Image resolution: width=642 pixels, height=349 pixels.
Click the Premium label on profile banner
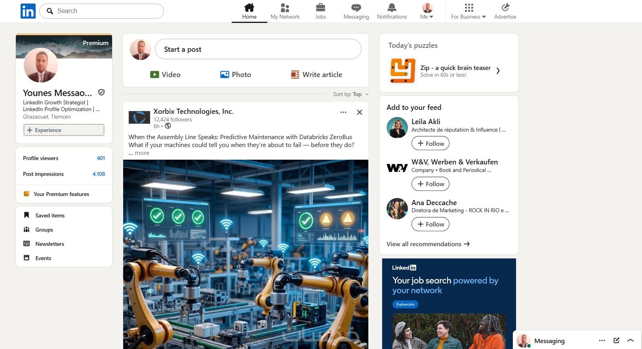tap(95, 43)
